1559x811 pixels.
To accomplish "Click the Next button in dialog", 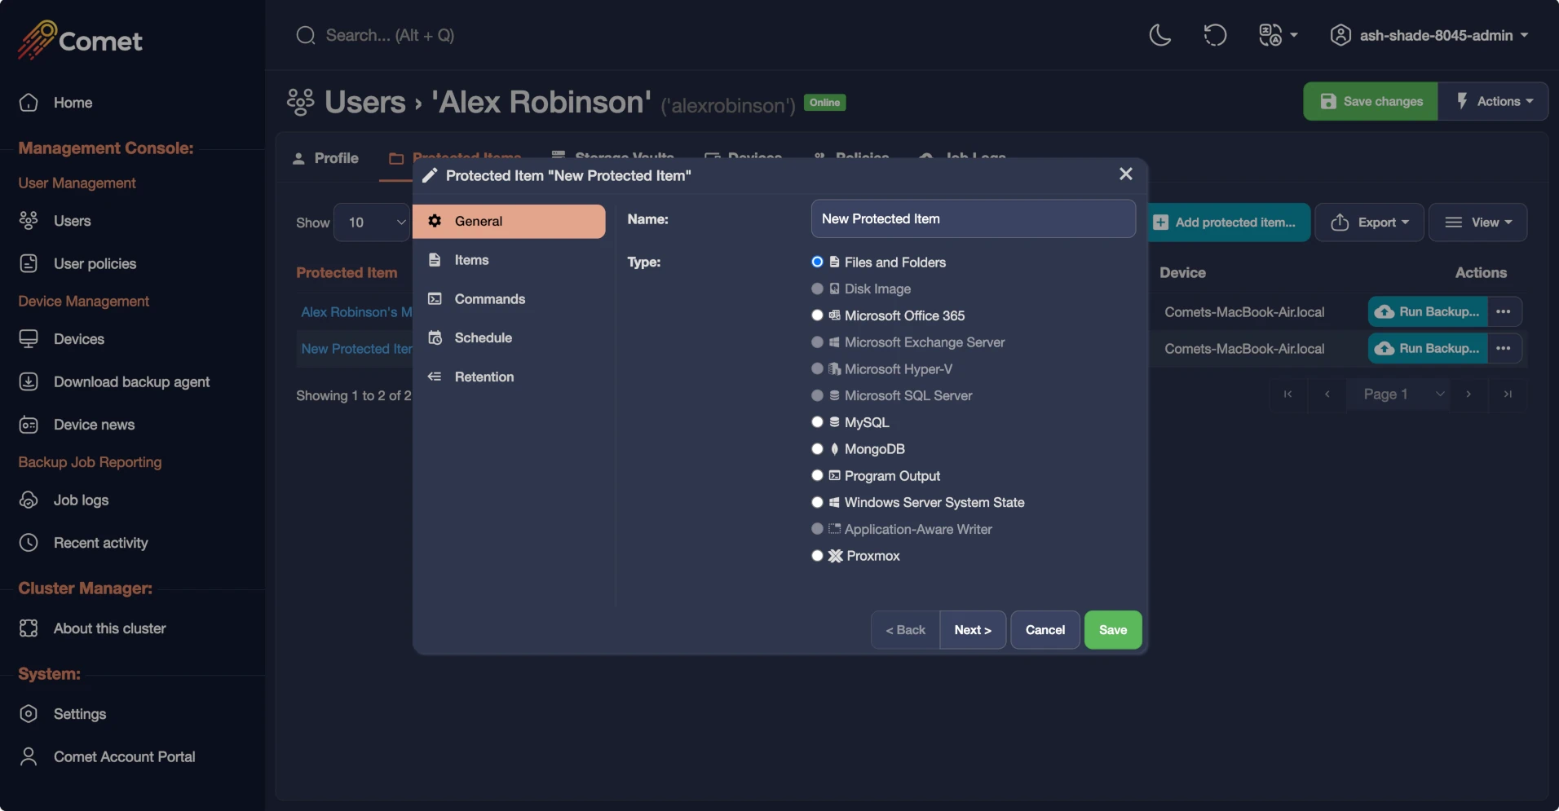I will 973,630.
